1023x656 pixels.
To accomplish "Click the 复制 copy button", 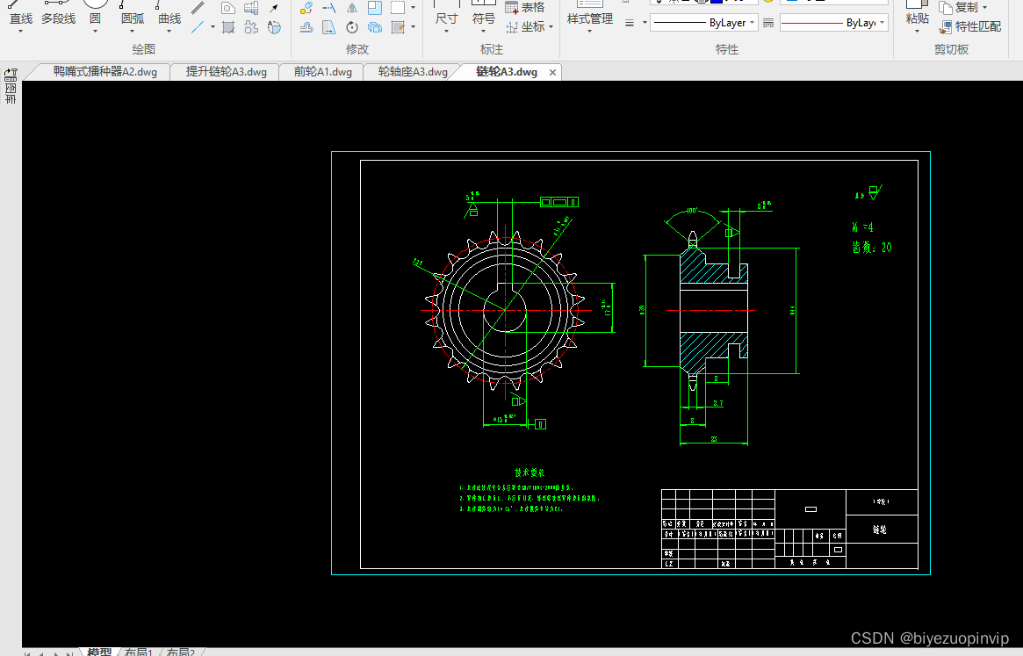I will click(x=959, y=7).
